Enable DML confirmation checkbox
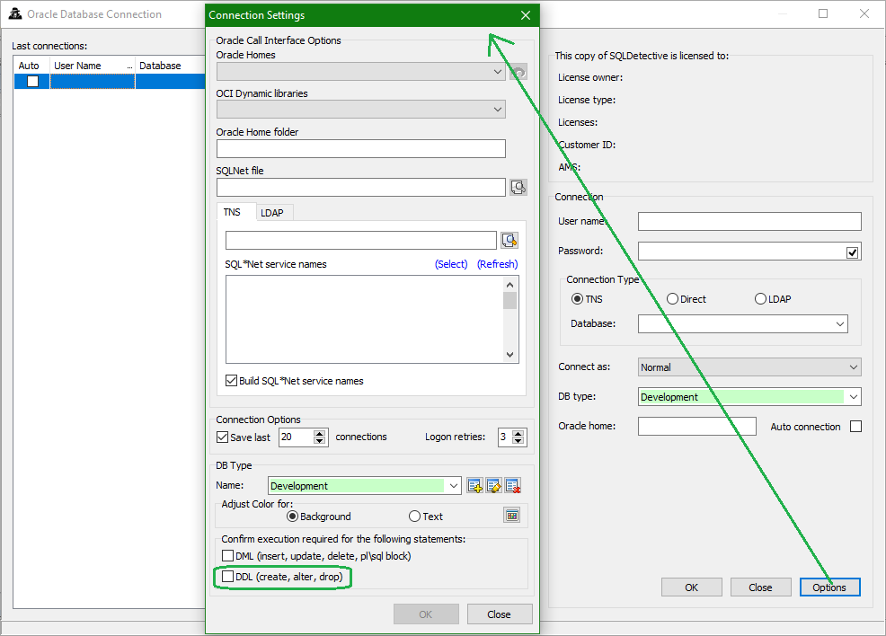This screenshot has width=886, height=636. point(227,556)
